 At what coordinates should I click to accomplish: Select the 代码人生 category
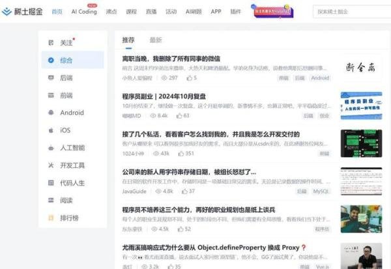tap(73, 183)
